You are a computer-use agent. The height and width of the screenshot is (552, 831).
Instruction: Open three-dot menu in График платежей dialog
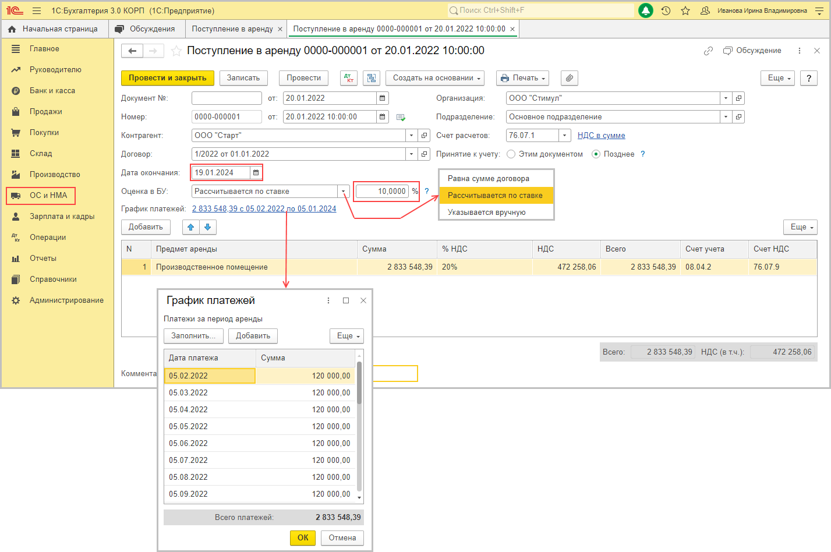pos(328,300)
